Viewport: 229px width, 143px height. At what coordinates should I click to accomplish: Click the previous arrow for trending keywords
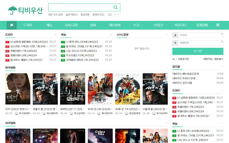pos(115,15)
